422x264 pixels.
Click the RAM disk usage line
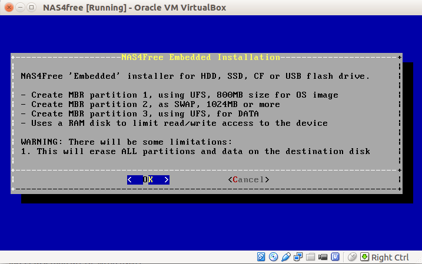point(174,123)
